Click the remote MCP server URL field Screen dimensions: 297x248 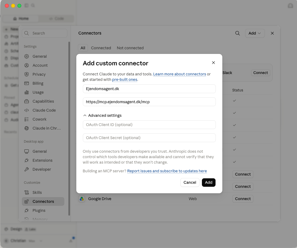click(x=149, y=102)
